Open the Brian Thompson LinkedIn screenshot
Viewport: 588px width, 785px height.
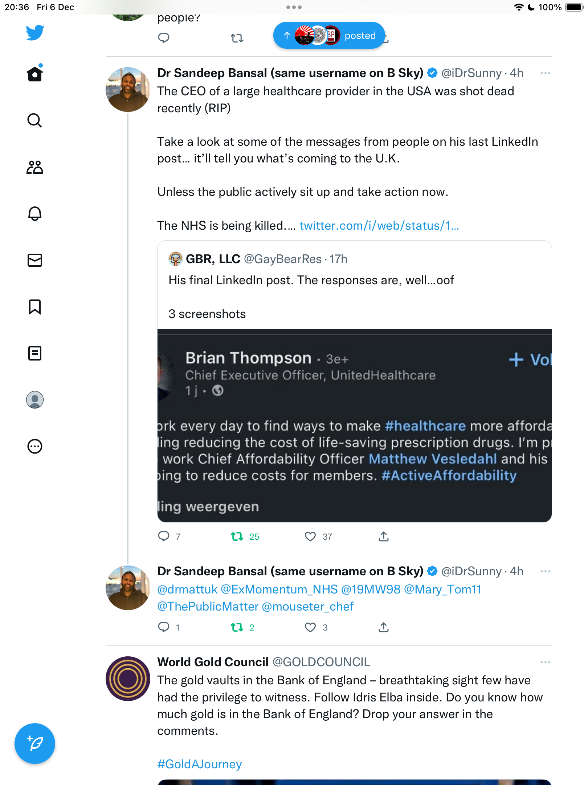pyautogui.click(x=355, y=426)
